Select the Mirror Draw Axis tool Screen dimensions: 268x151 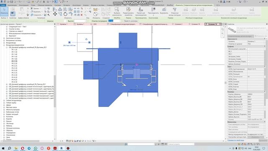[x=70, y=9]
